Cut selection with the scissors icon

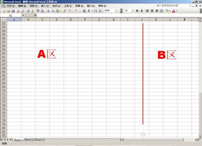pyautogui.click(x=48, y=11)
